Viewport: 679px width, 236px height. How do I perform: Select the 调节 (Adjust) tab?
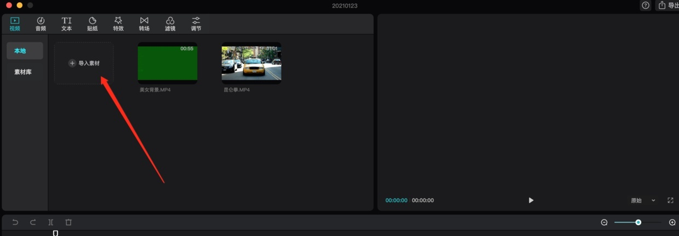(196, 24)
